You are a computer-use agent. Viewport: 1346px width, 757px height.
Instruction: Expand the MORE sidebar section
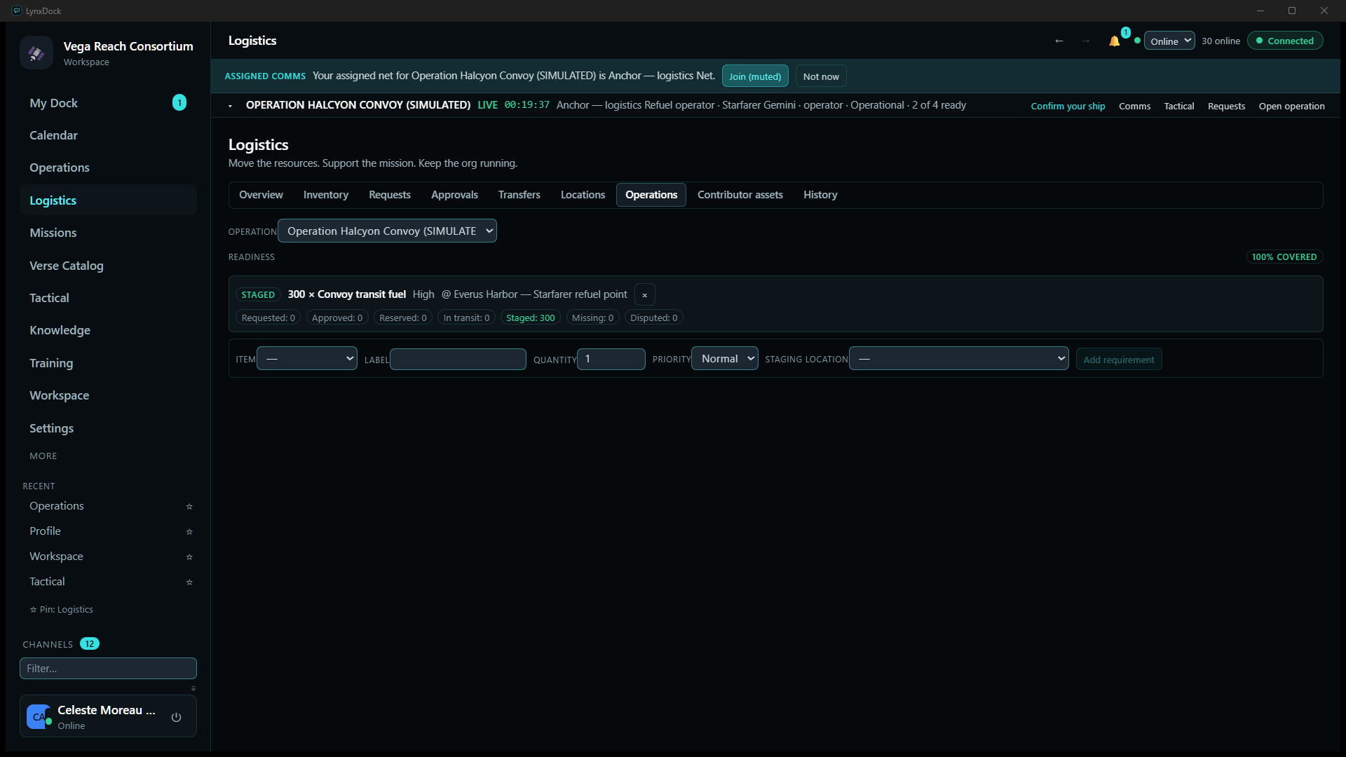coord(43,456)
